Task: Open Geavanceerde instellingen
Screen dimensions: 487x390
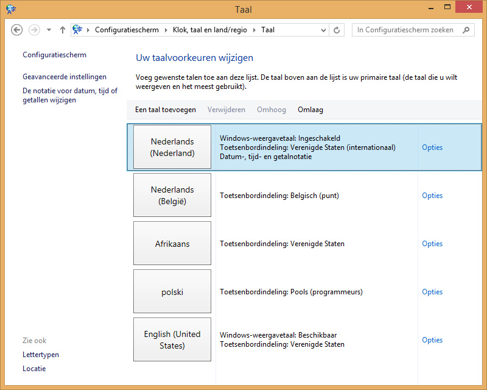Action: click(x=65, y=77)
